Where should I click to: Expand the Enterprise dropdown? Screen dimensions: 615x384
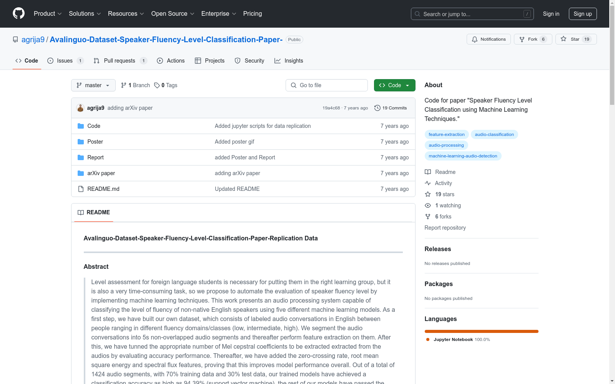(219, 14)
